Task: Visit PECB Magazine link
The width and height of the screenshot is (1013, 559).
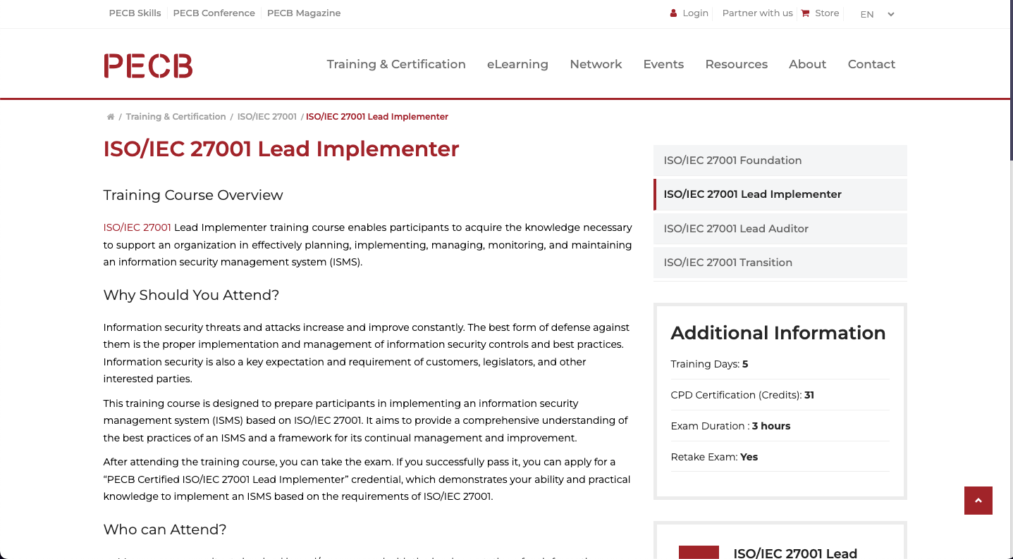Action: point(304,13)
